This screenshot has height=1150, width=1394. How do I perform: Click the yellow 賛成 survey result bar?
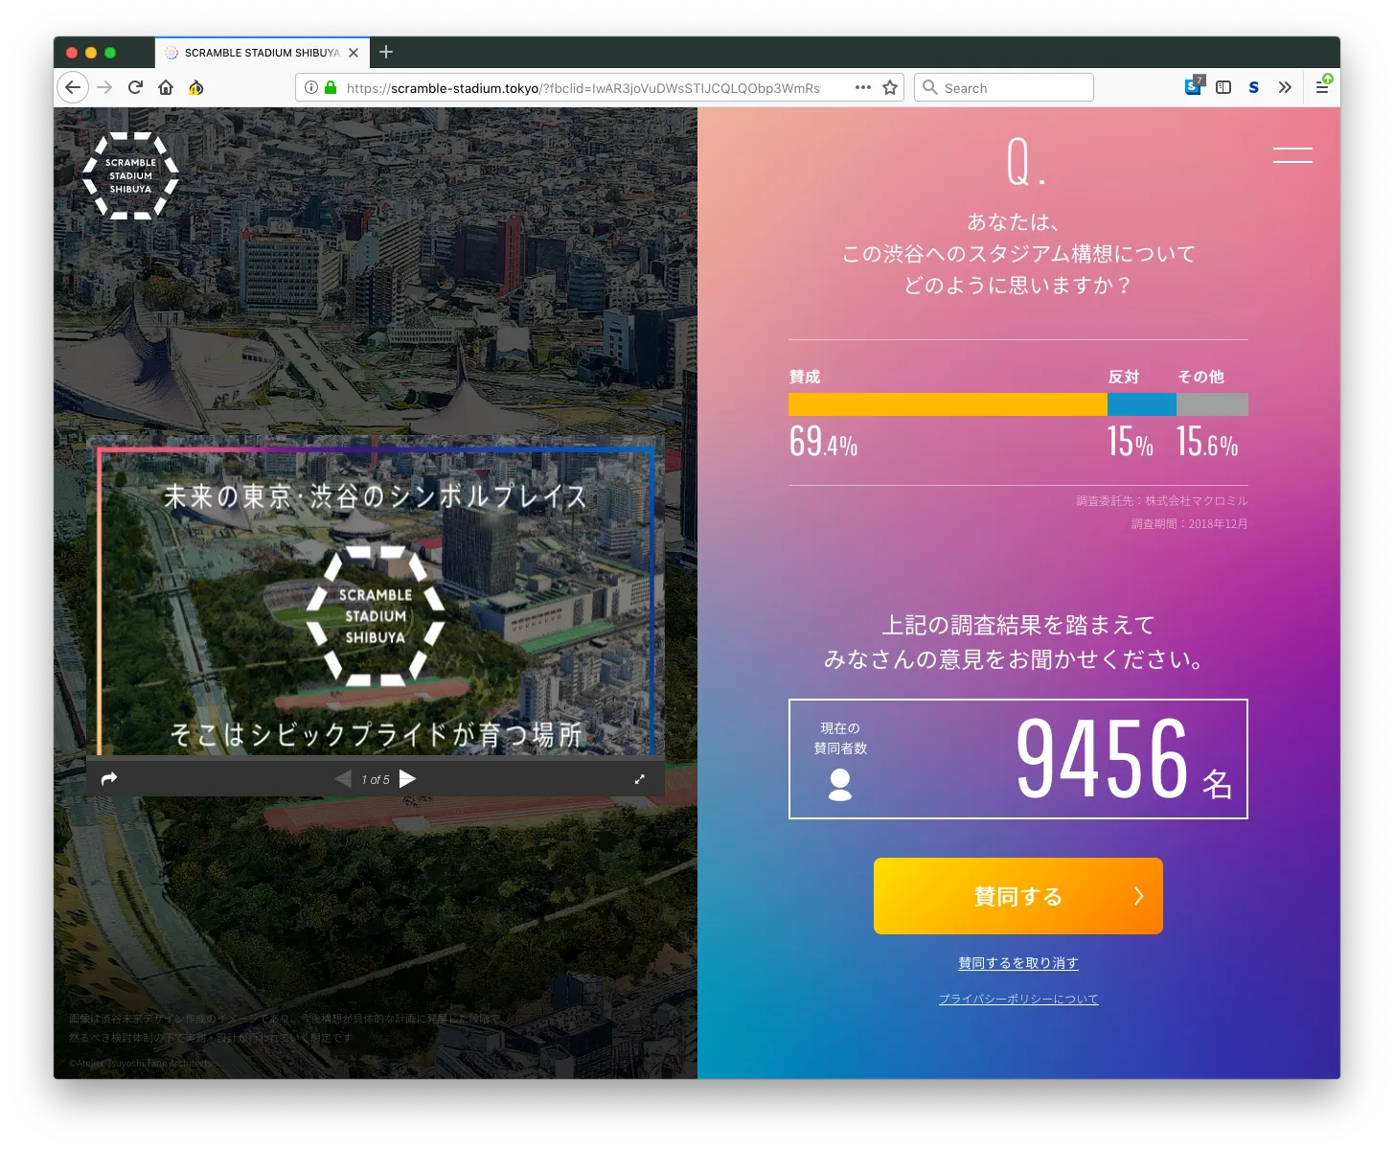947,404
